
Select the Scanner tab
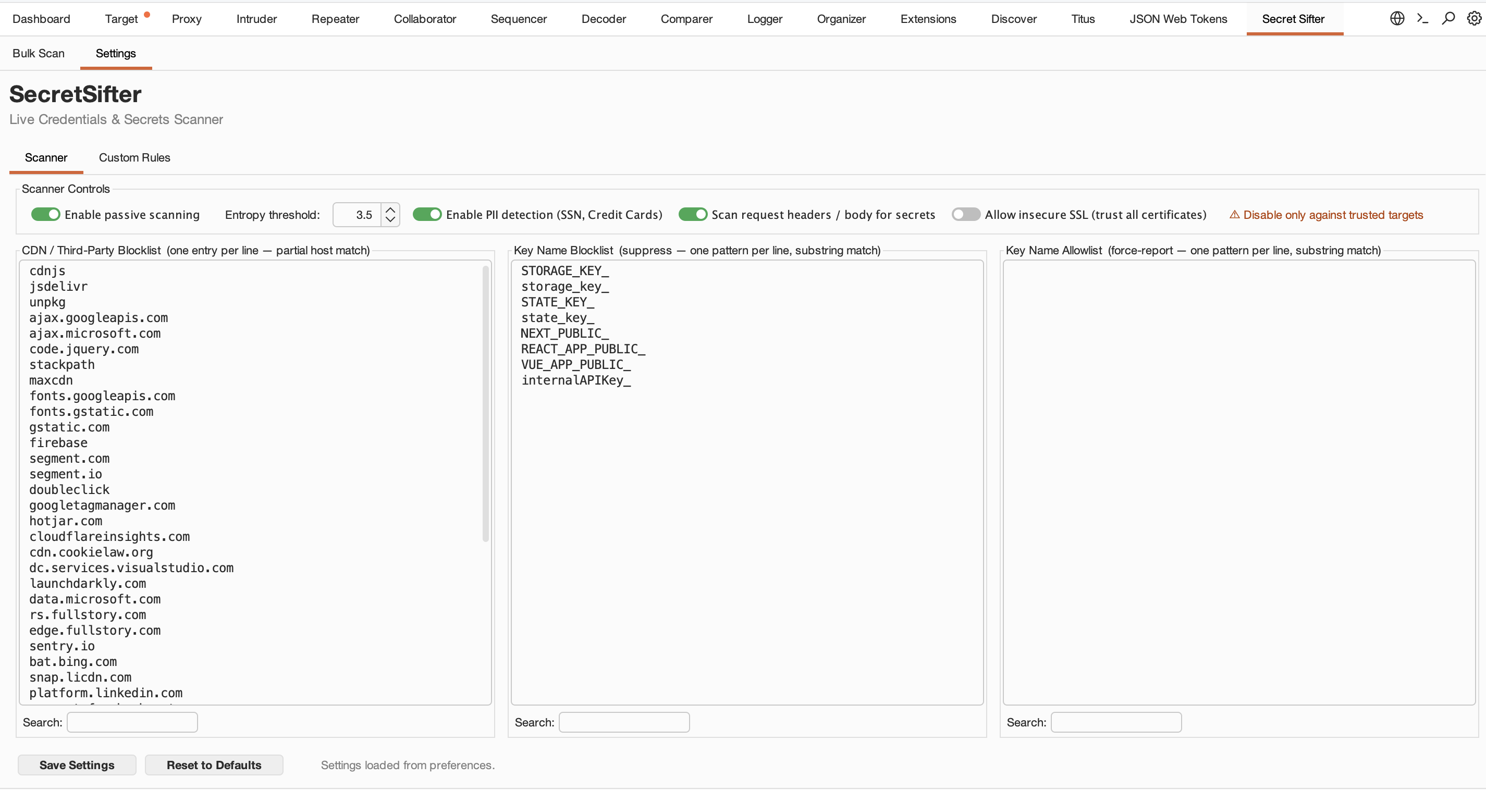click(46, 157)
